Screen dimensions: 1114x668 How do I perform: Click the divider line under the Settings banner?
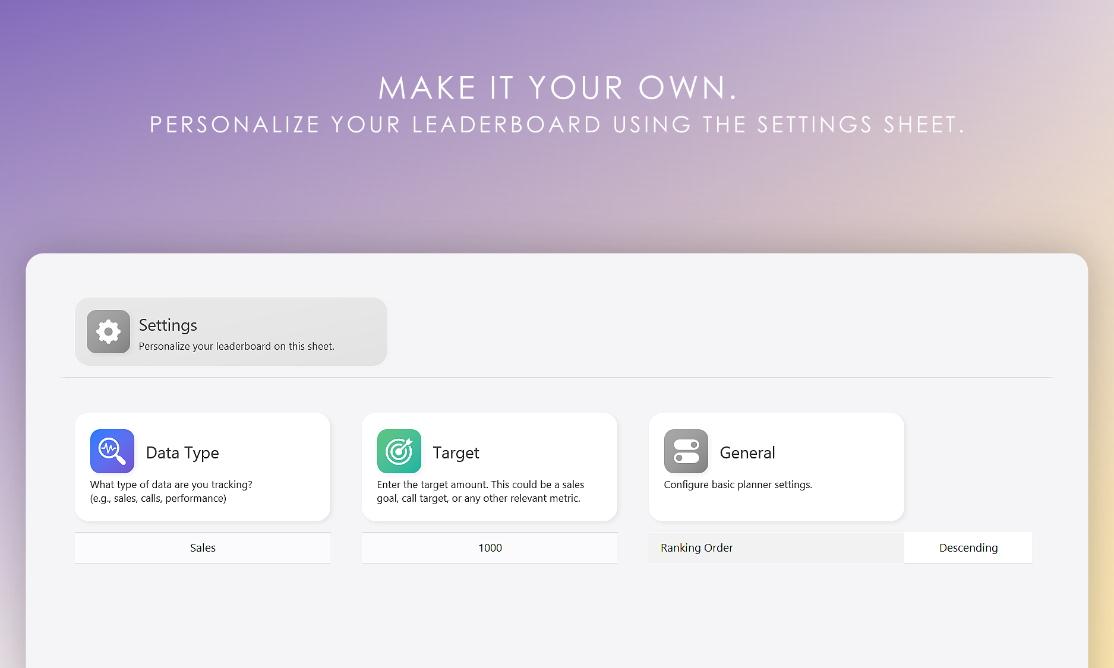(557, 378)
